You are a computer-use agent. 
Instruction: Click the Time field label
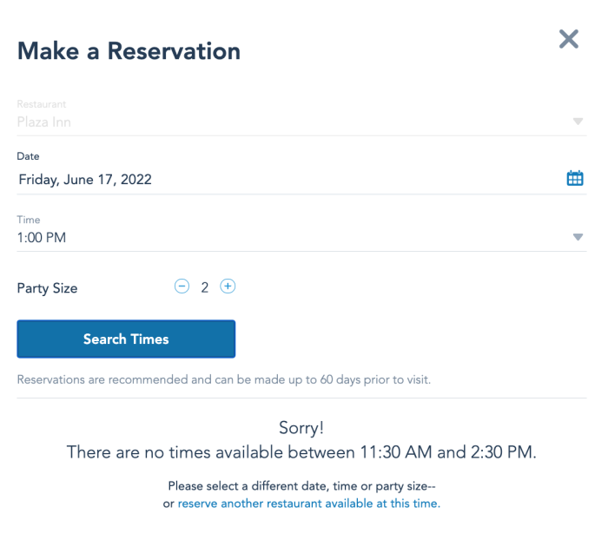29,220
